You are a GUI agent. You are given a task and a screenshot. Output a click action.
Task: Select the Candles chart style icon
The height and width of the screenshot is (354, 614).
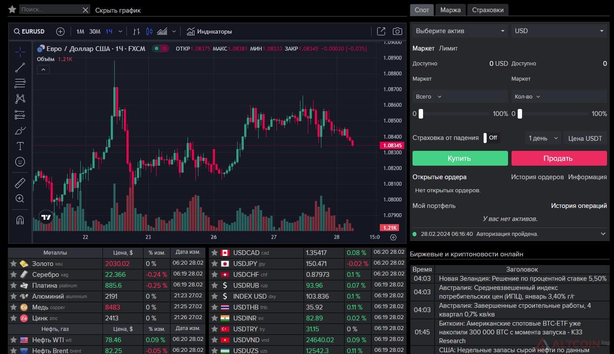pyautogui.click(x=150, y=31)
